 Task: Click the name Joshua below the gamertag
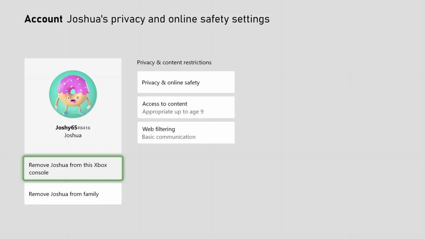(73, 135)
